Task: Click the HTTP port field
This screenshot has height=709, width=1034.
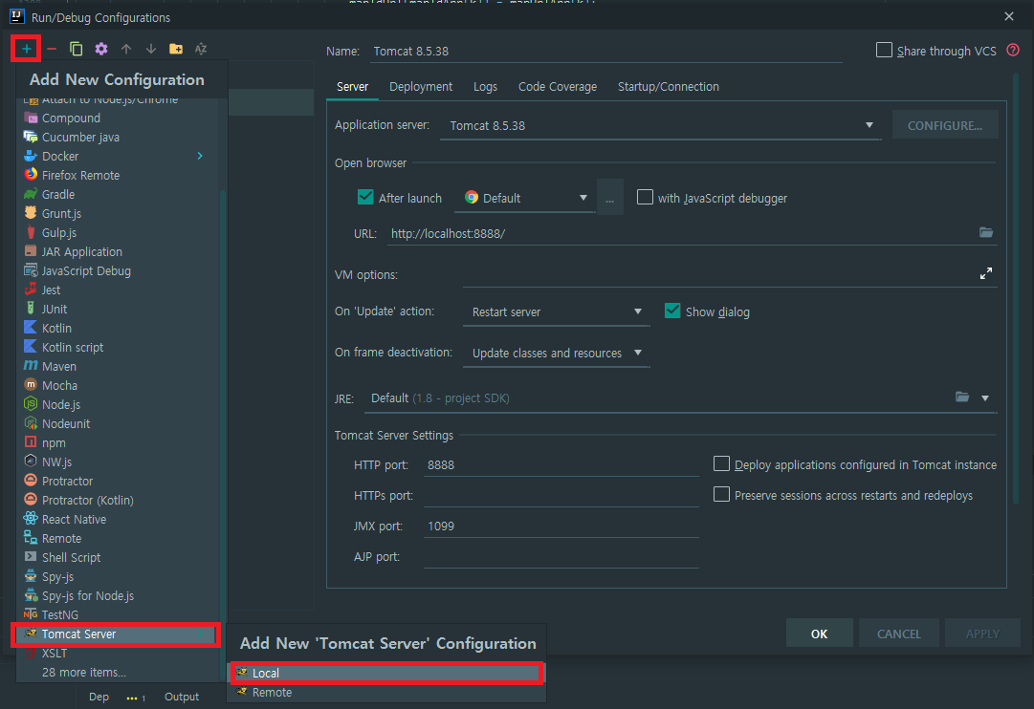Action: (x=561, y=464)
